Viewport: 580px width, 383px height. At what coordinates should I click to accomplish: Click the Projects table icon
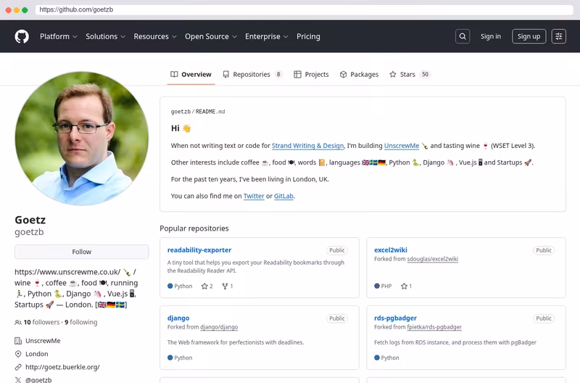pyautogui.click(x=297, y=75)
